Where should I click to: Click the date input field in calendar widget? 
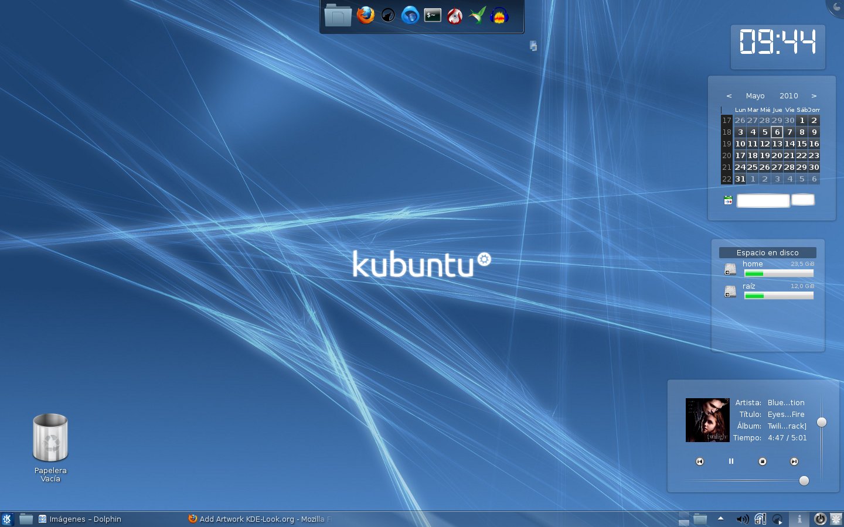[763, 201]
